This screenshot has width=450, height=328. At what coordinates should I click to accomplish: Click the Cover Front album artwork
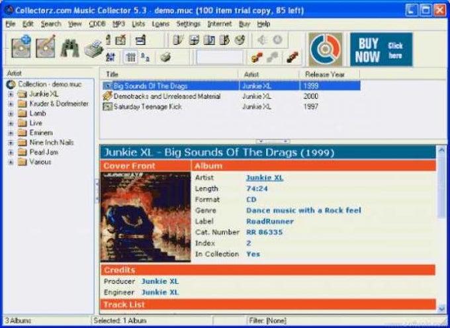point(146,217)
